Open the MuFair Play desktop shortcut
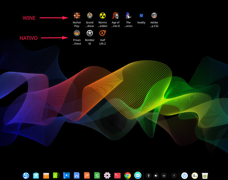The height and width of the screenshot is (180, 228). click(77, 15)
